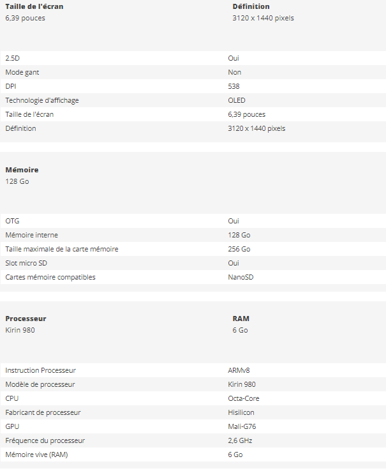
Task: Select the "Mode gant" row label
Action: point(21,72)
